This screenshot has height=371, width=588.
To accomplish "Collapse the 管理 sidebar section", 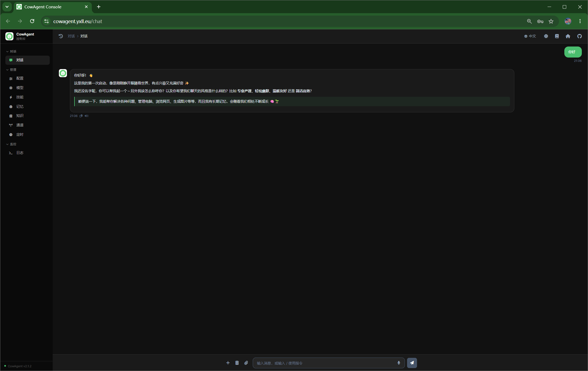I will tap(11, 70).
